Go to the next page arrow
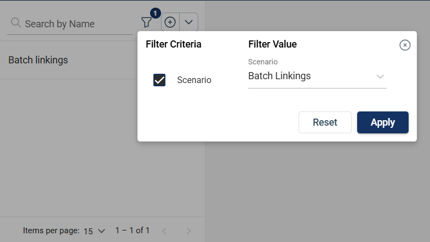The width and height of the screenshot is (430, 242). pos(189,231)
